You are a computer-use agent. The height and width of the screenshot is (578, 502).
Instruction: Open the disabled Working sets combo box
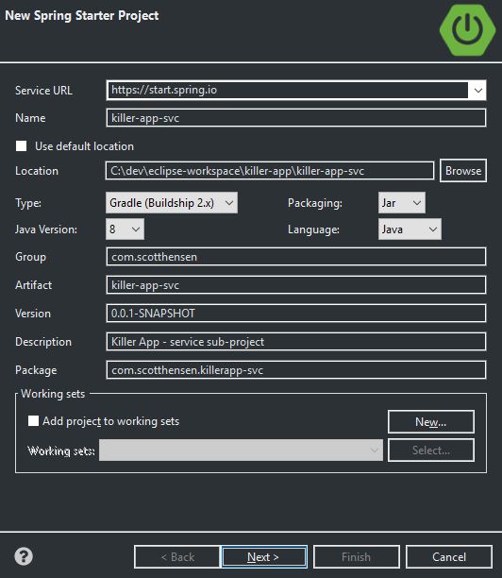tap(241, 450)
